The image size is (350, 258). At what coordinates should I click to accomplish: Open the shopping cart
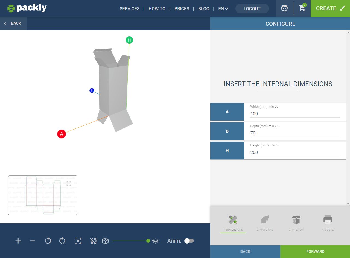pos(302,8)
